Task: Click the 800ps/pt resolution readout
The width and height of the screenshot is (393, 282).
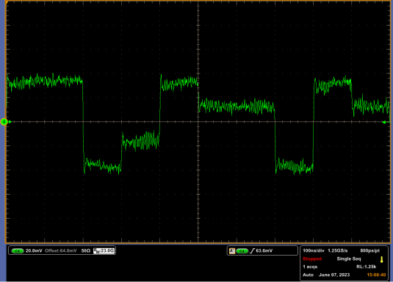Action: [x=370, y=250]
